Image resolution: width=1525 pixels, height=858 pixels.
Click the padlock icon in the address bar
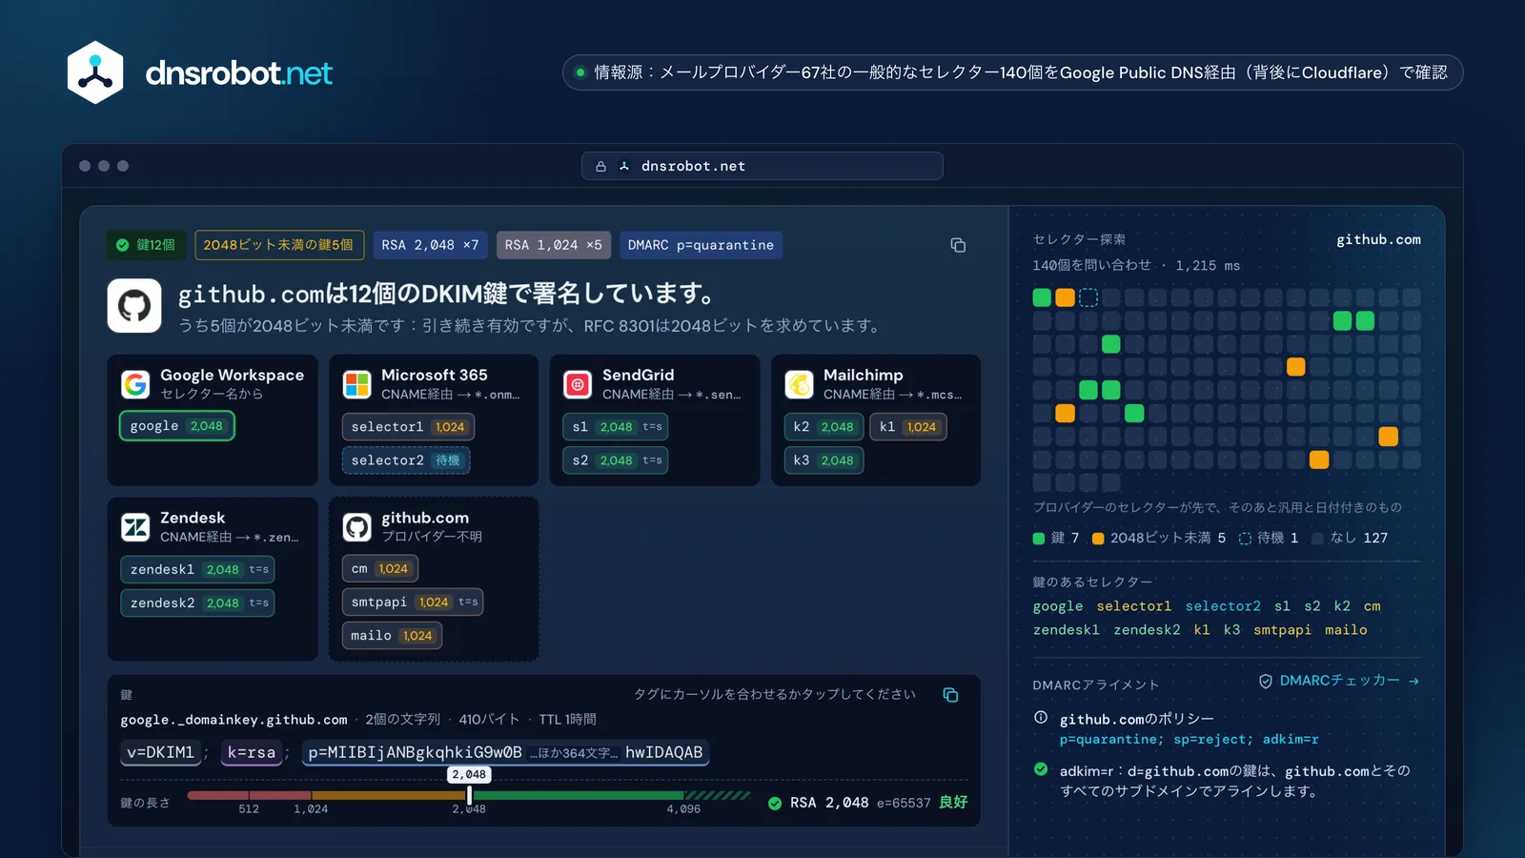pos(600,166)
